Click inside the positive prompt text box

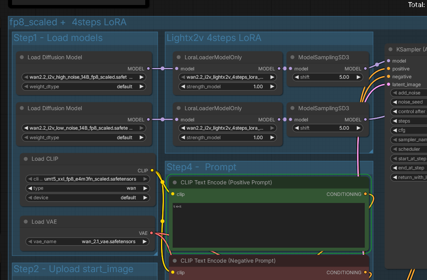[x=268, y=225]
